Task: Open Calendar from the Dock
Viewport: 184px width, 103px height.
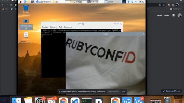Action: [x=51, y=100]
